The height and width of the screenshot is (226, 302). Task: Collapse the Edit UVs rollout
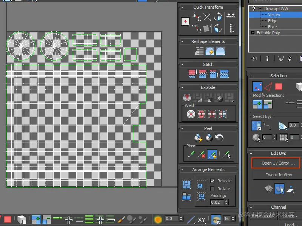251,153
